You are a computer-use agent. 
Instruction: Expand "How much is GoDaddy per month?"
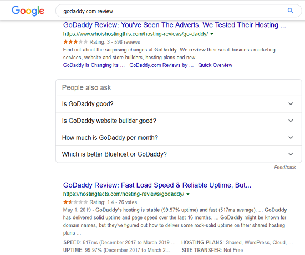[179, 138]
